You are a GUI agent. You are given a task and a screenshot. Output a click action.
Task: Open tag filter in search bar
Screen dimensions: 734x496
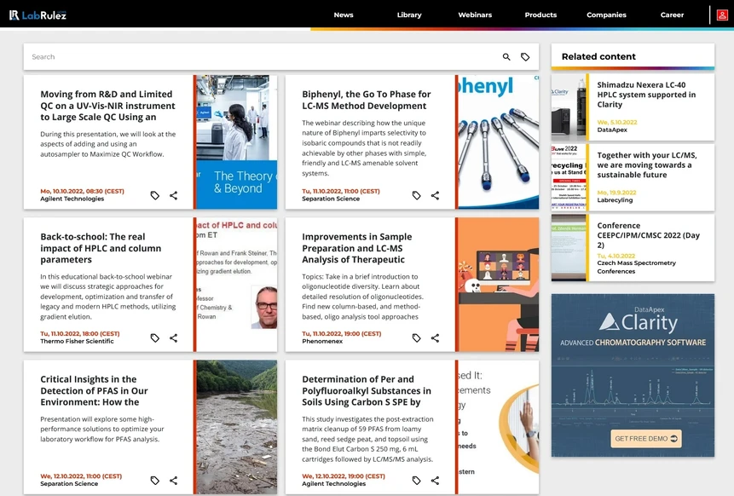pos(525,57)
